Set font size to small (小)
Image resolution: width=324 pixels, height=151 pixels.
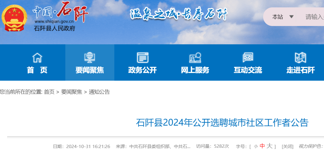point(256,146)
